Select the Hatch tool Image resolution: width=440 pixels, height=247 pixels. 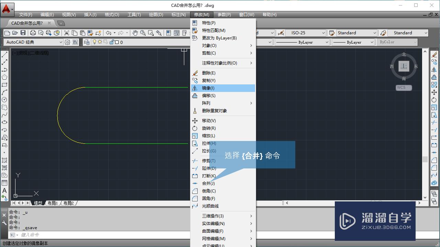[x=4, y=160]
